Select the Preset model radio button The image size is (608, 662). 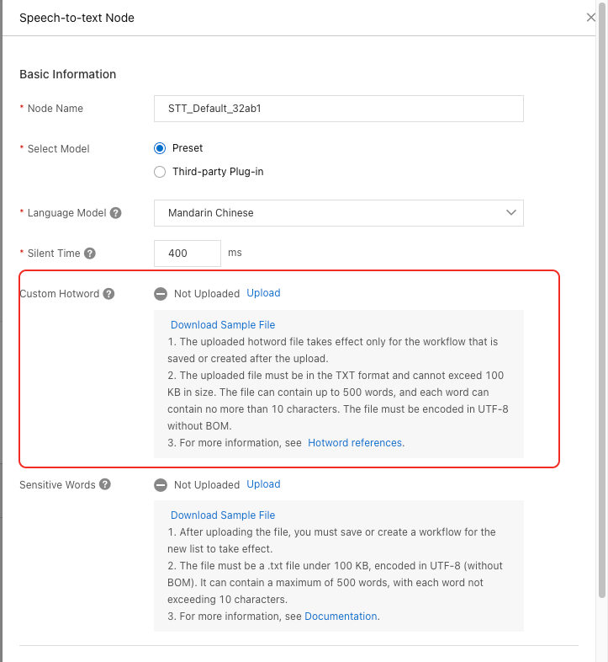click(161, 148)
